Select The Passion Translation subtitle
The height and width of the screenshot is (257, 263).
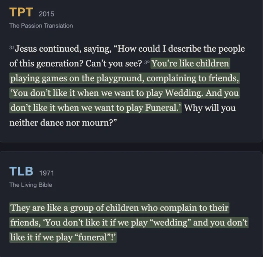tap(41, 25)
